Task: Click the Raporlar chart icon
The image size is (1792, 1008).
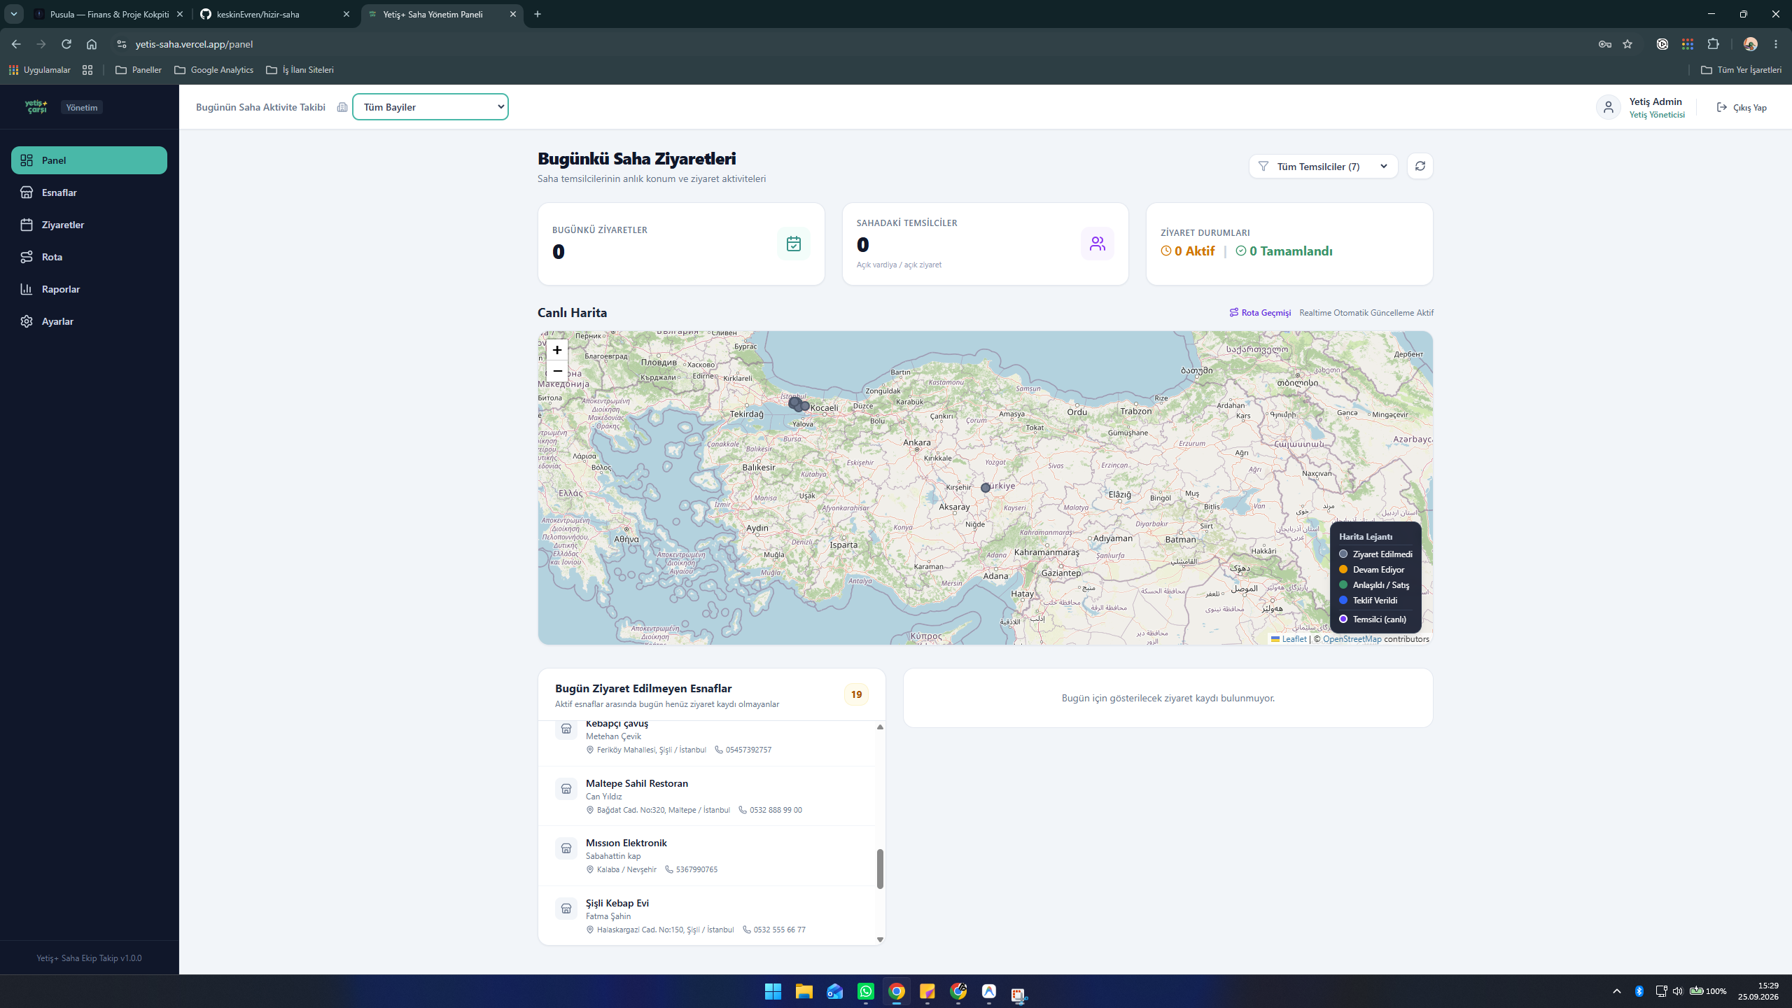Action: 27,289
